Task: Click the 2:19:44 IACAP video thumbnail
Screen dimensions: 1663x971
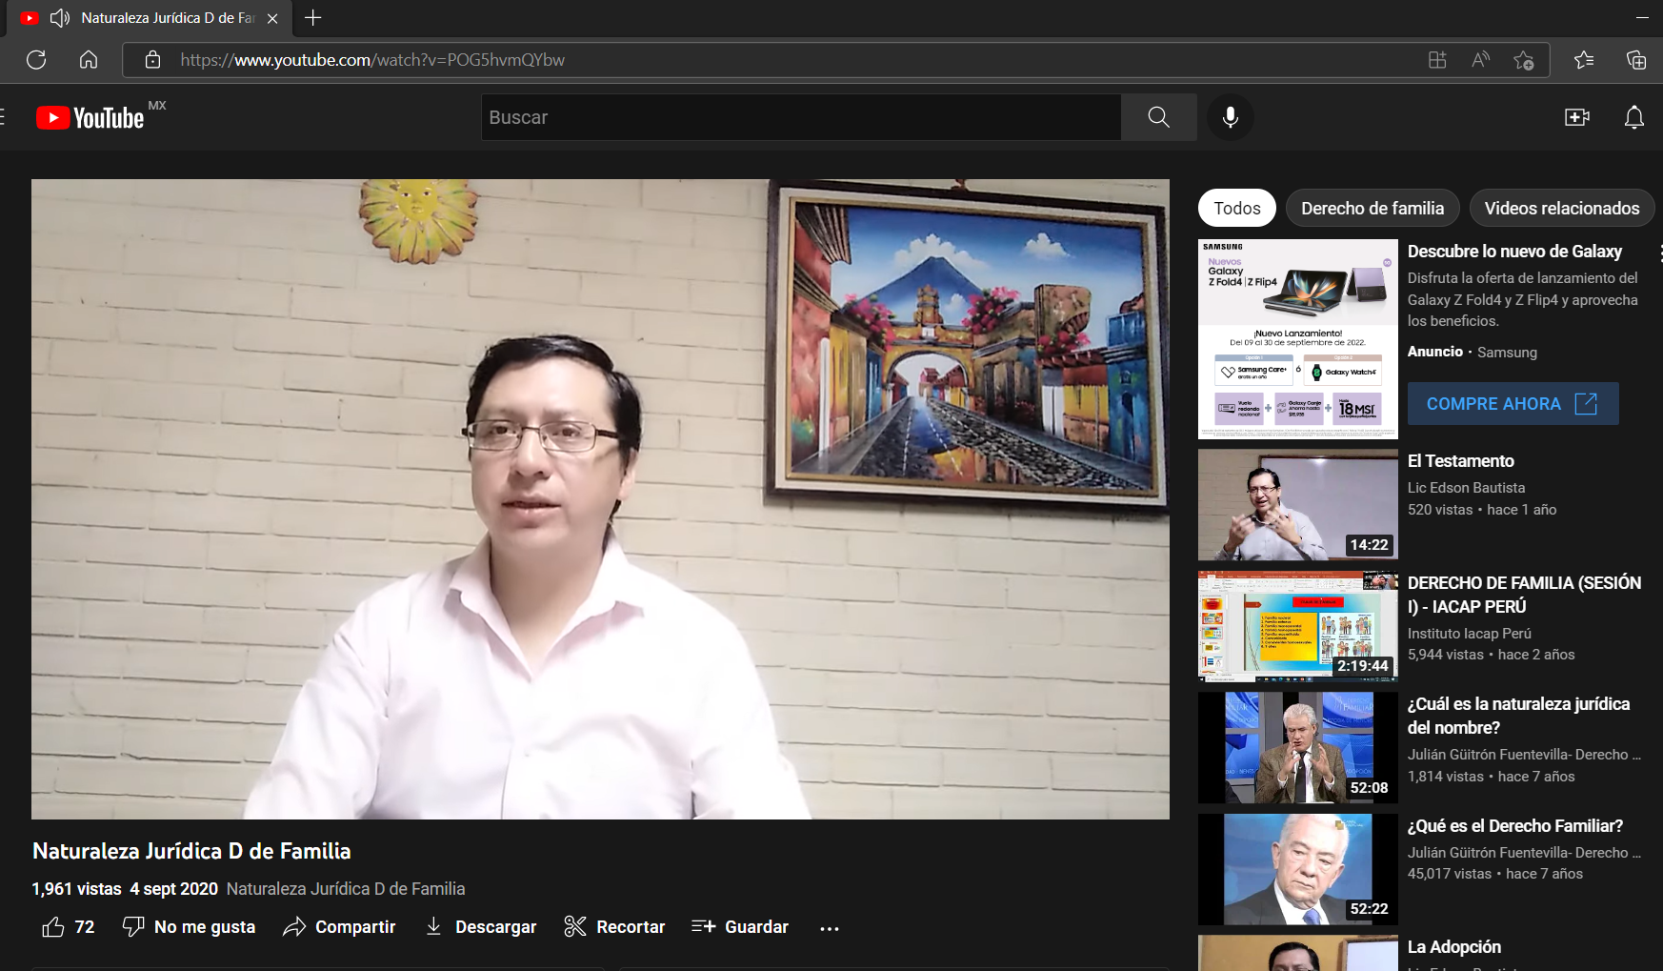Action: click(1298, 626)
